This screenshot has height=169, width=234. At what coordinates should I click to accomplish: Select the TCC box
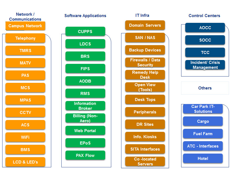[x=205, y=52]
